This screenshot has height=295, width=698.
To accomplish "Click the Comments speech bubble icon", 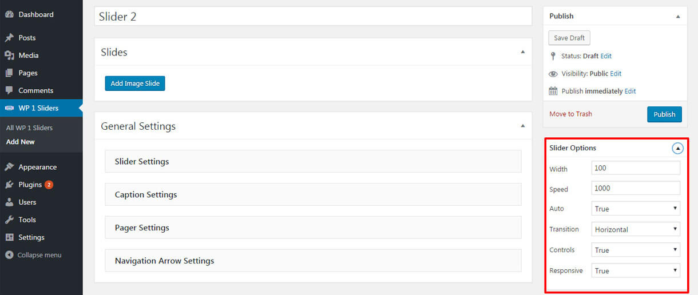I will 9,90.
